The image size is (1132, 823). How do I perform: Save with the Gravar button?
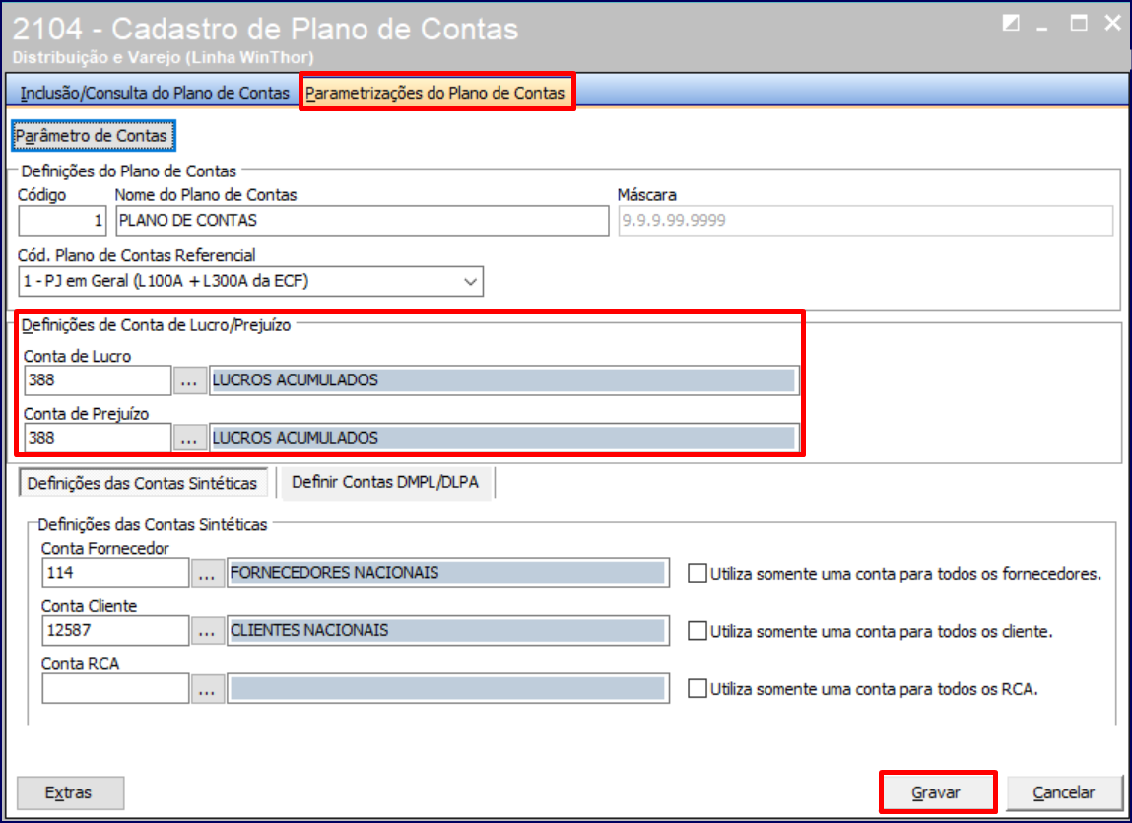(937, 792)
